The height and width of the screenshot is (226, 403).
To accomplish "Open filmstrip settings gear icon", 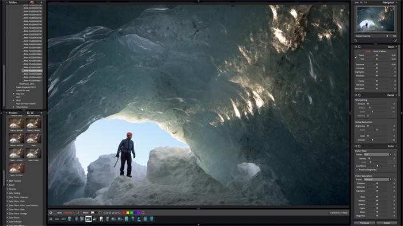I will (51, 213).
